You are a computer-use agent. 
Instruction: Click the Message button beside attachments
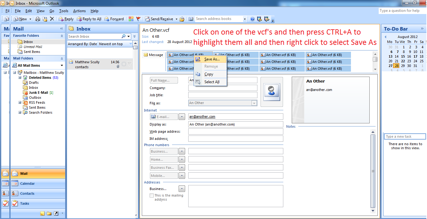tap(153, 55)
